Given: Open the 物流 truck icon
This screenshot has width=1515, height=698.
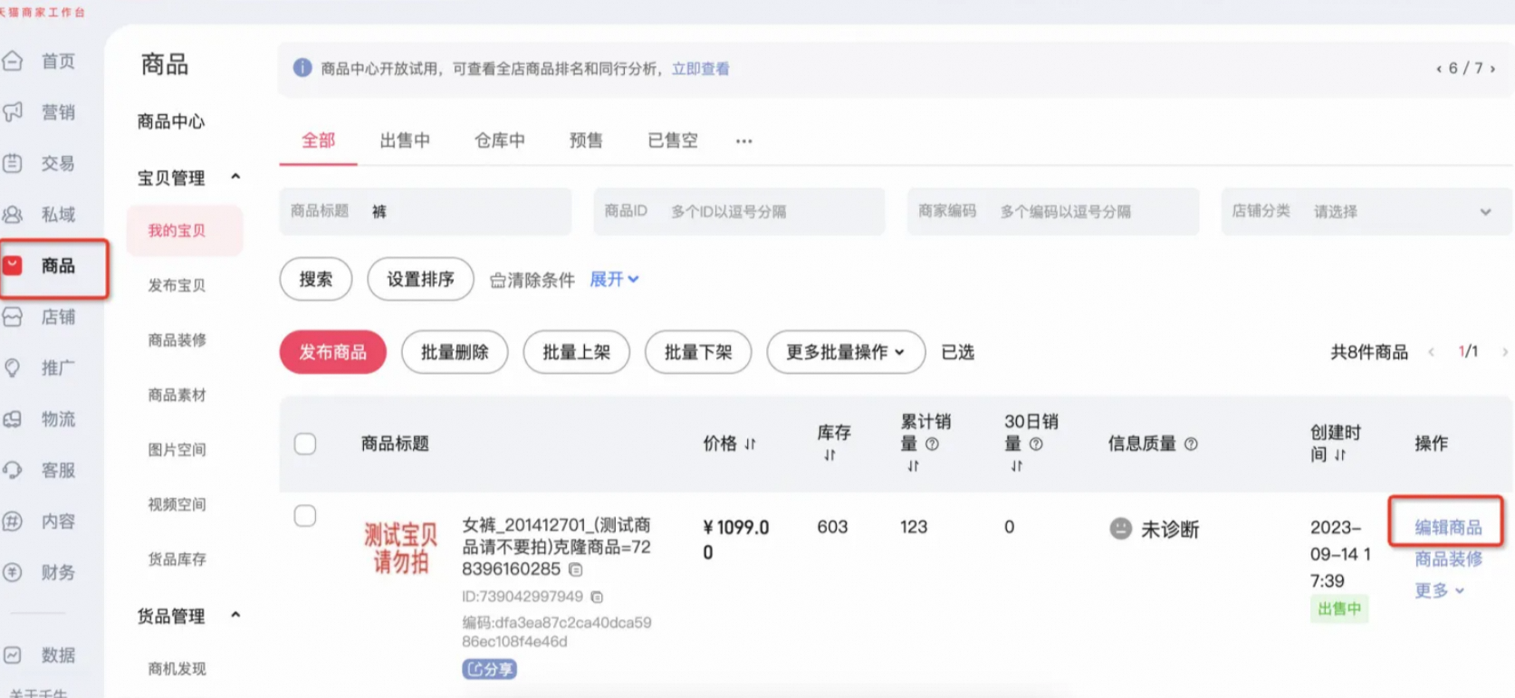Looking at the screenshot, I should point(13,419).
